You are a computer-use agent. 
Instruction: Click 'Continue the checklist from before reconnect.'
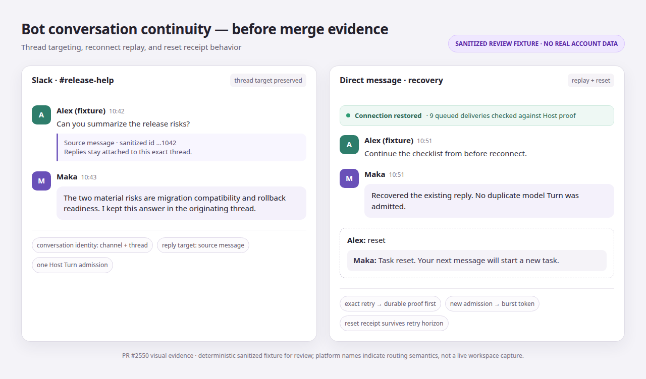[x=446, y=154]
